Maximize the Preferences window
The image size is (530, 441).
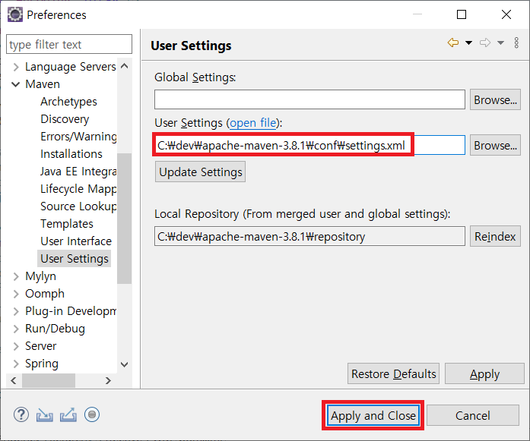click(x=462, y=14)
